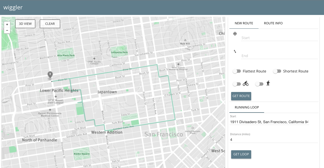
Task: Use current location target icon
Action: [235, 34]
